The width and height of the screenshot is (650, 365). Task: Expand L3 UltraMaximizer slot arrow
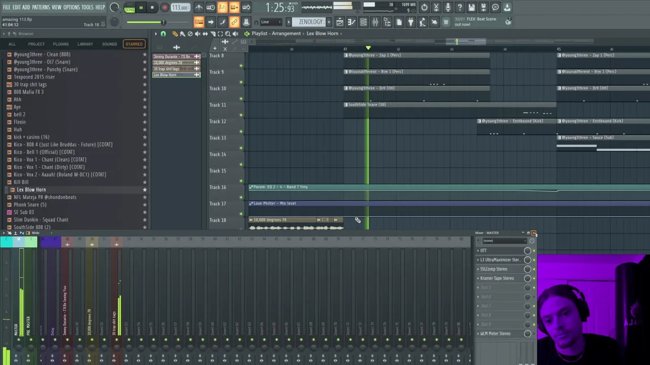coord(478,260)
